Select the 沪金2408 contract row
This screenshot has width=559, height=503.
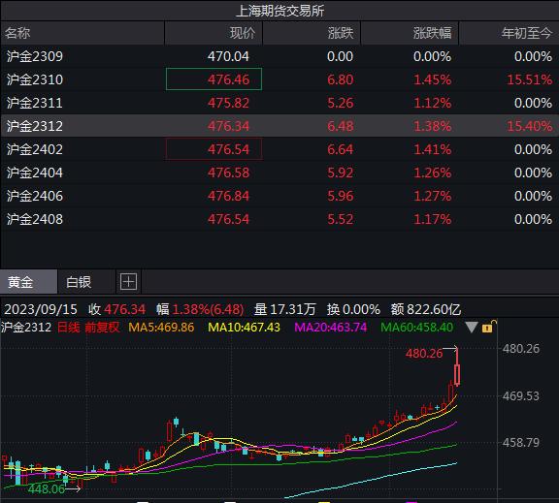[279, 219]
